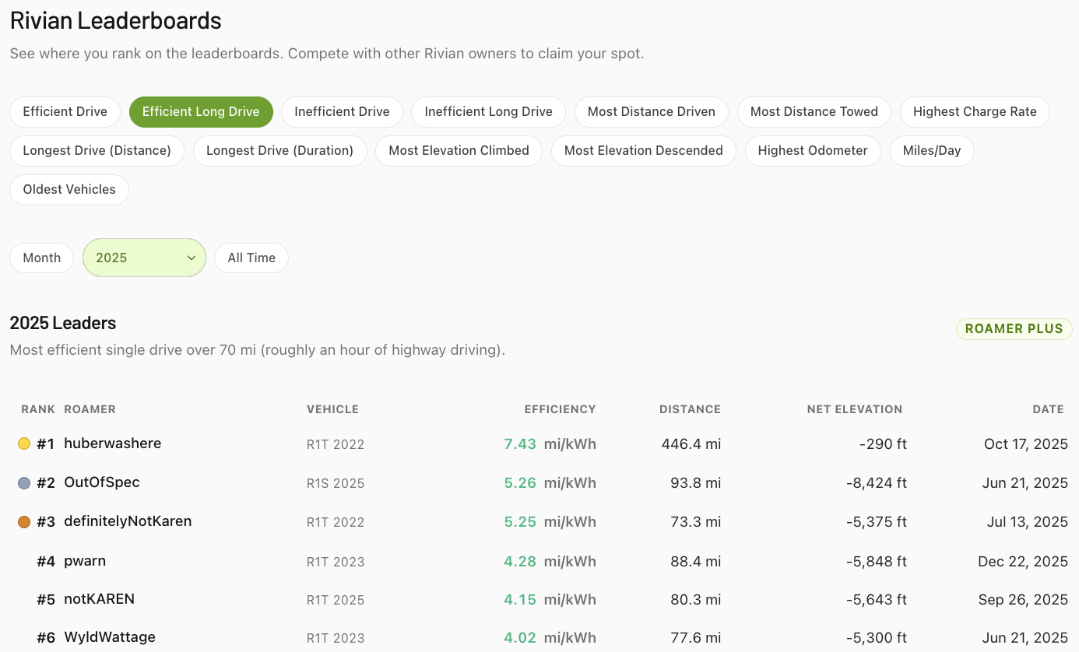Viewport: 1079px width, 652px height.
Task: View the Most Distance Driven leaderboard
Action: coord(651,111)
